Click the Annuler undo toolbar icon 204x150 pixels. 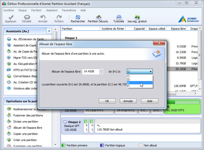[x=43, y=17]
